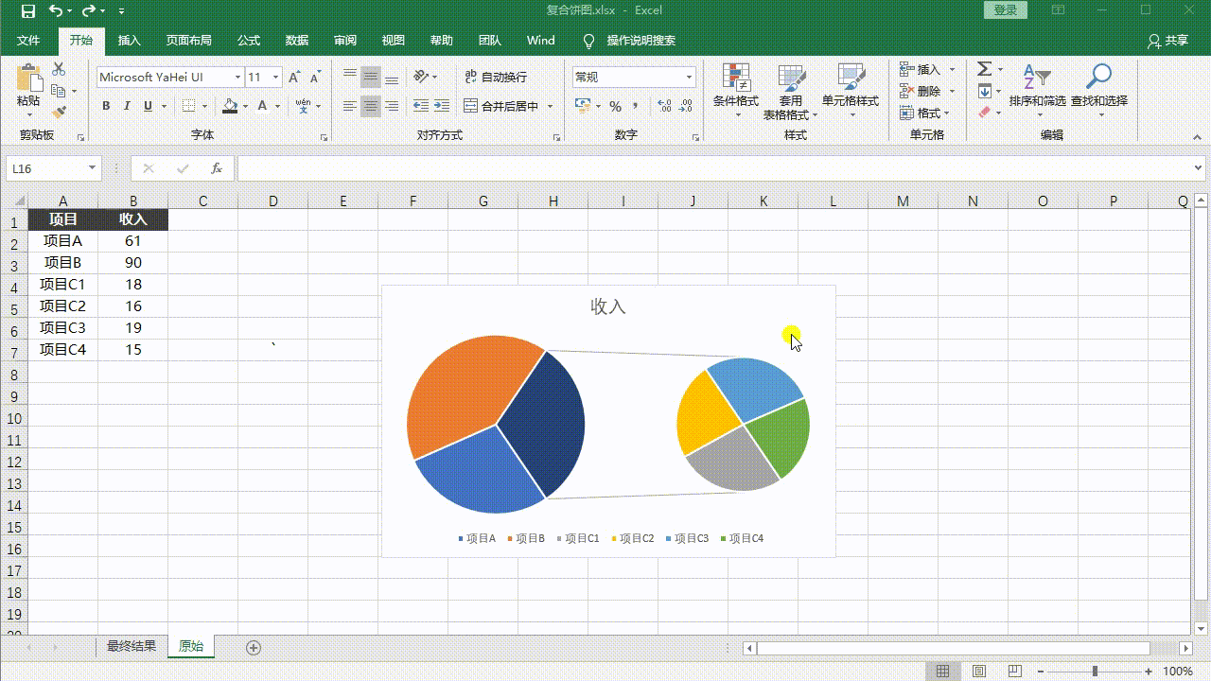Click the Redo arrow icon
Screen dimensions: 1211x681
point(89,11)
